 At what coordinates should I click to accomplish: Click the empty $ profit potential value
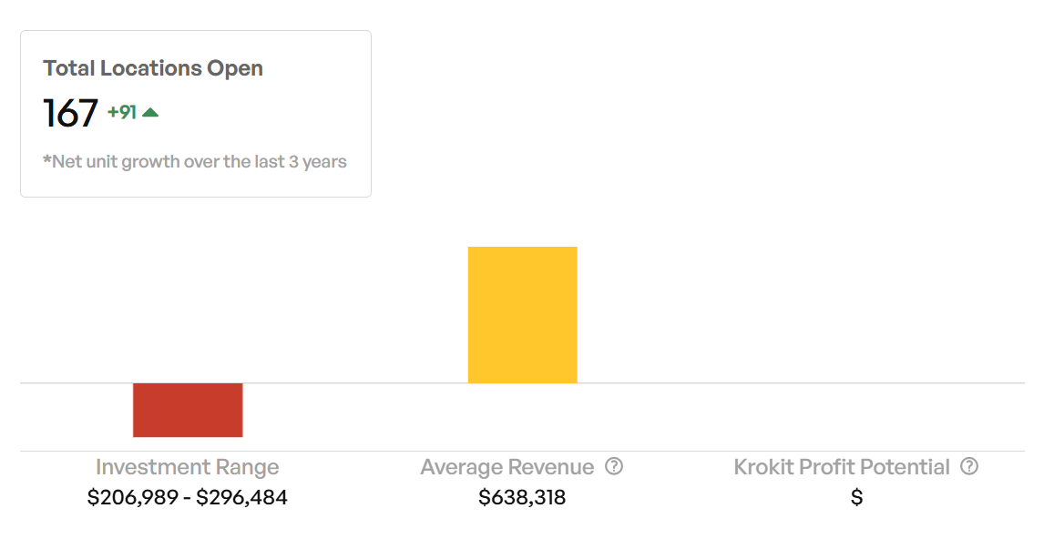pos(857,497)
